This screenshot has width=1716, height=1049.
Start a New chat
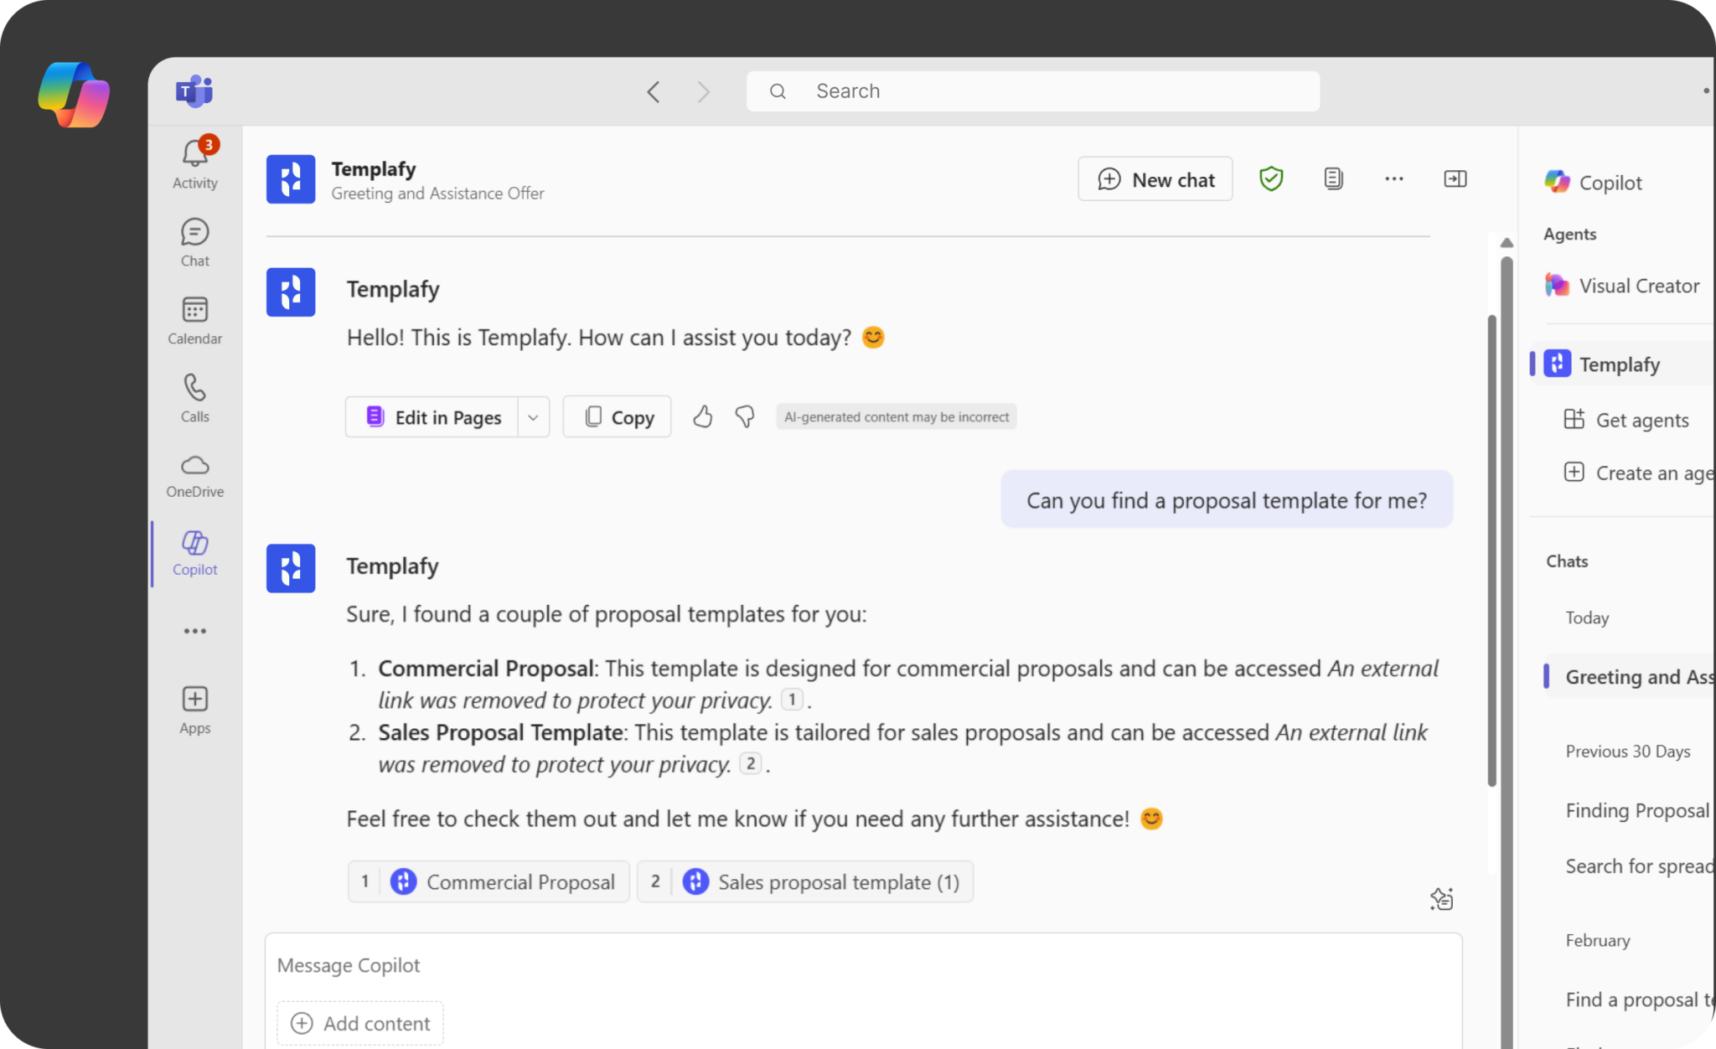[x=1155, y=178]
